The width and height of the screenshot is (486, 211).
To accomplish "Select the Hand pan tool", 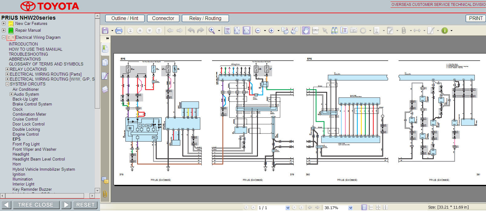I will [306, 30].
